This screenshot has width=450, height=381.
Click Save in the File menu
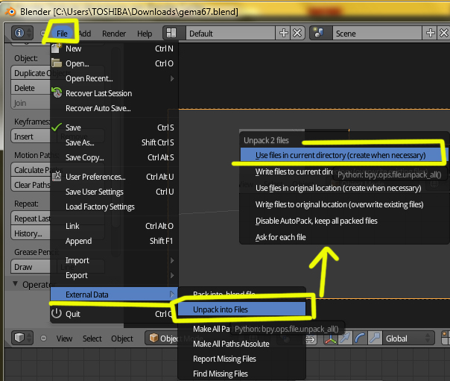[114, 127]
